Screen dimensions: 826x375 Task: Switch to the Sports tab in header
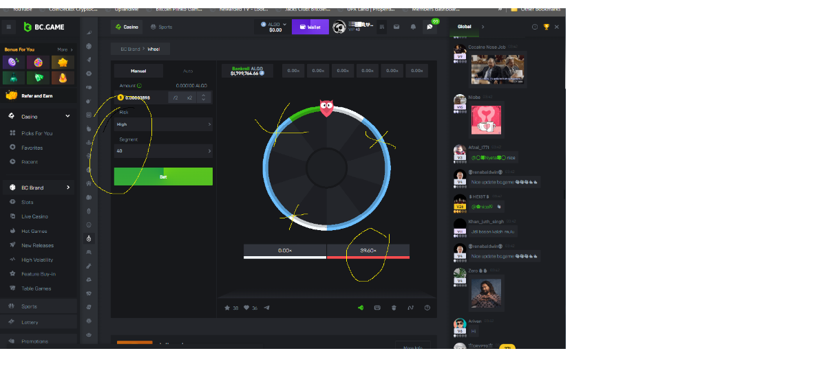(x=162, y=27)
